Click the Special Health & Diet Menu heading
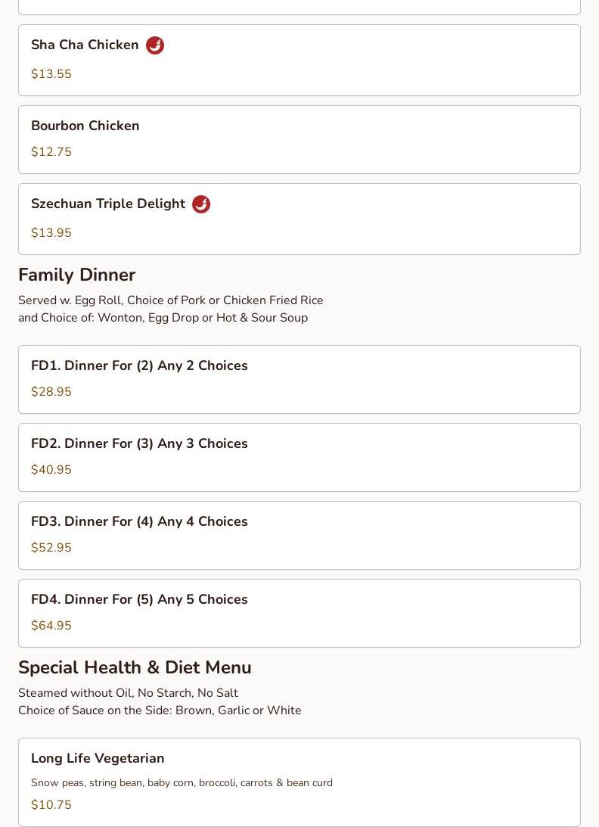The image size is (599, 827). [x=135, y=667]
